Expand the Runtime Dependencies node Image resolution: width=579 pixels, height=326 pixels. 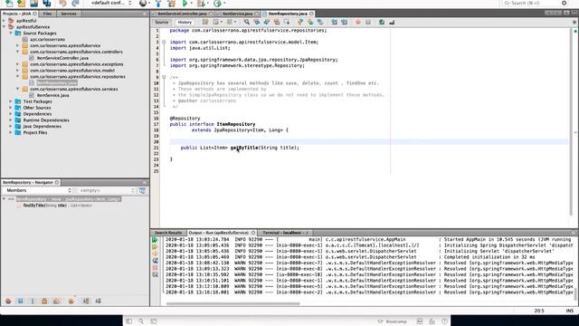11,120
